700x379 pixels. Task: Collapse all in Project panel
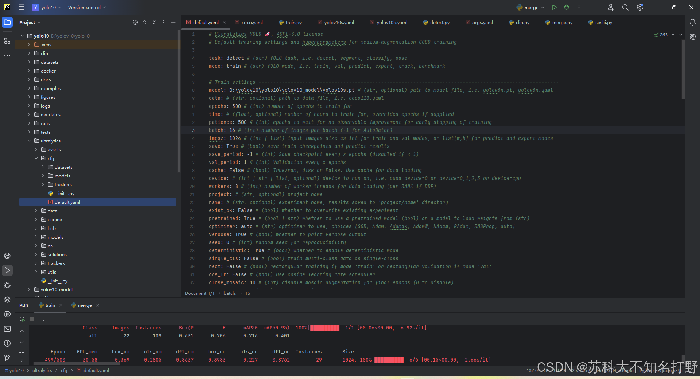point(154,22)
